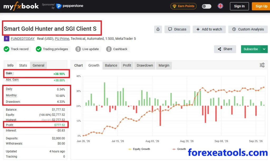Click the Updated value 4 hours ago
This screenshot has width=270, height=161.
pyautogui.click(x=57, y=151)
